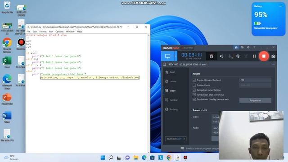Select PowerPoint desktop shortcut
This screenshot has height=162, width=288.
click(7, 99)
